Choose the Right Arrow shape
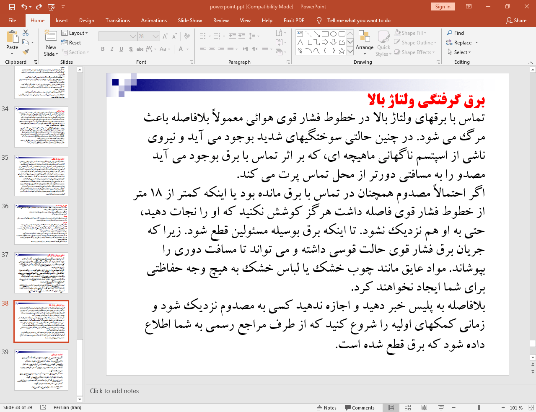Viewport: 536px width, 412px height. point(325,42)
